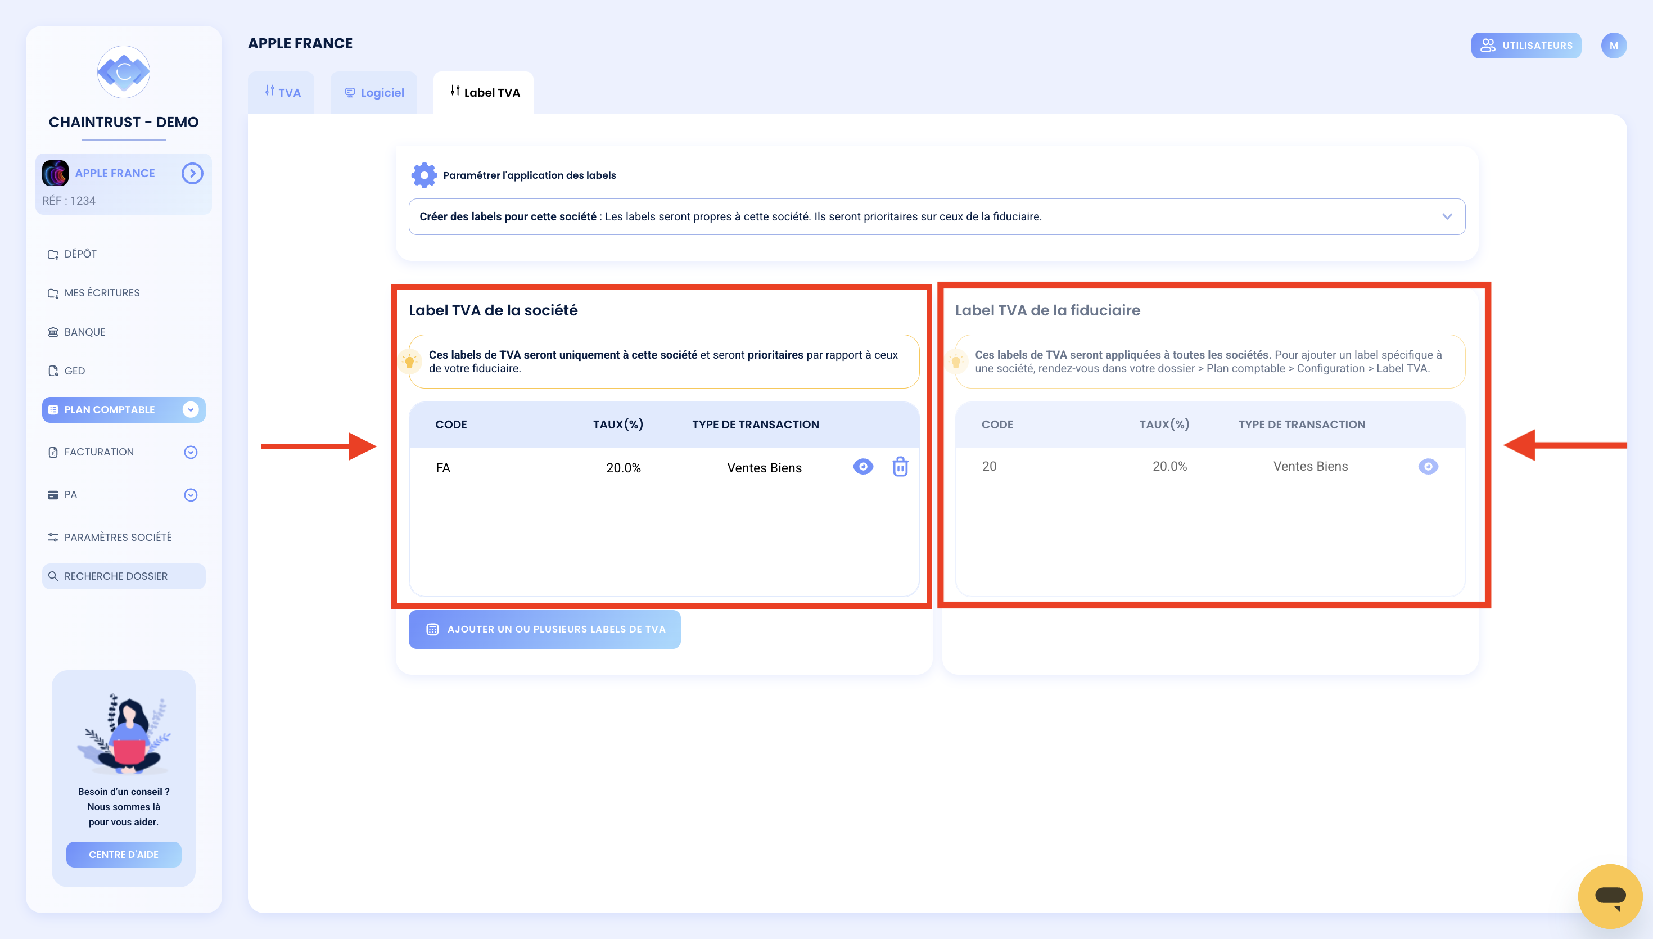Click the APPLE FRANCE page title
This screenshot has width=1653, height=939.
tap(300, 43)
